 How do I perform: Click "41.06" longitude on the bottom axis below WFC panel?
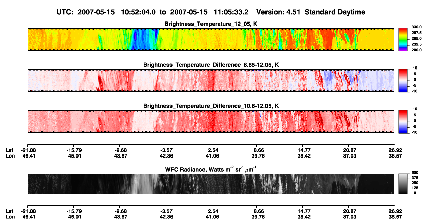[211, 216]
